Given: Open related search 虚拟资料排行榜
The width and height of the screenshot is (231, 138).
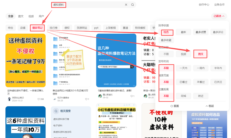Looking at the screenshot, I should pos(61,119).
